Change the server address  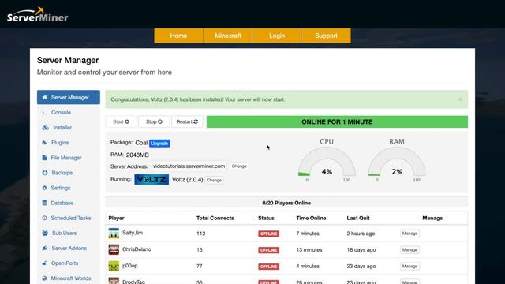tap(239, 166)
